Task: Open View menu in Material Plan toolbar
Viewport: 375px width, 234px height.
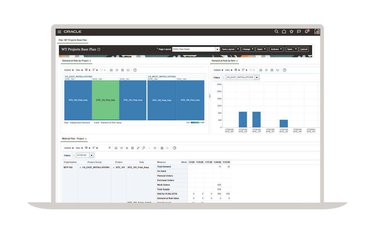Action: click(79, 148)
